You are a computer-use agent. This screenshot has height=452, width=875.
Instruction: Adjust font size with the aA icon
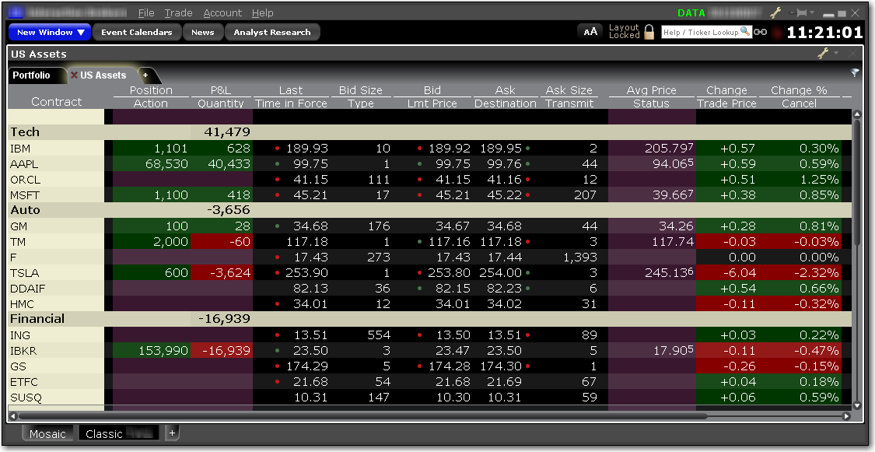coord(590,32)
